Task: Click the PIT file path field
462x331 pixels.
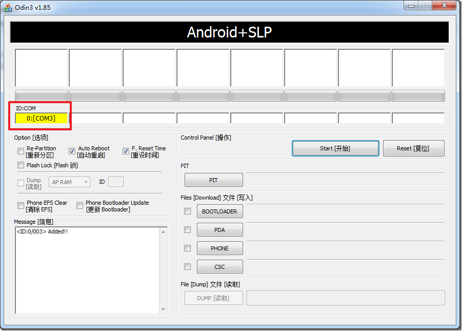Action: pyautogui.click(x=346, y=180)
